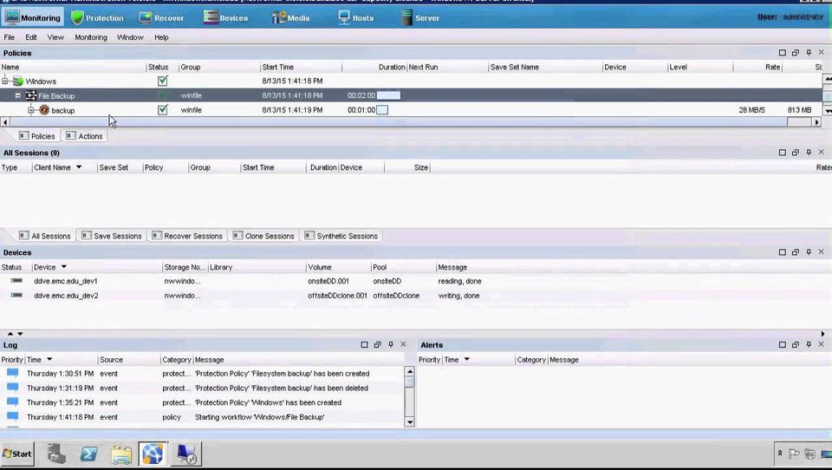Screen dimensions: 832x470
Task: Open the Media view
Action: (x=291, y=17)
